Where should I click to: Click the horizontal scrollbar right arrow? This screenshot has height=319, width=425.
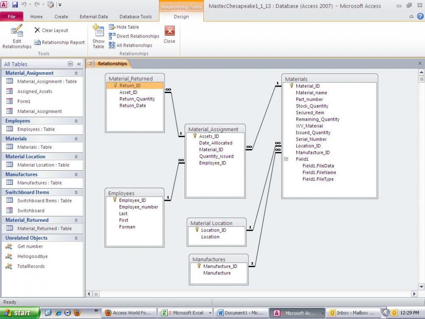pyautogui.click(x=414, y=294)
